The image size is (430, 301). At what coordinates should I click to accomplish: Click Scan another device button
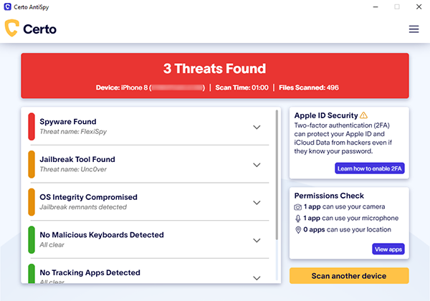coord(349,276)
